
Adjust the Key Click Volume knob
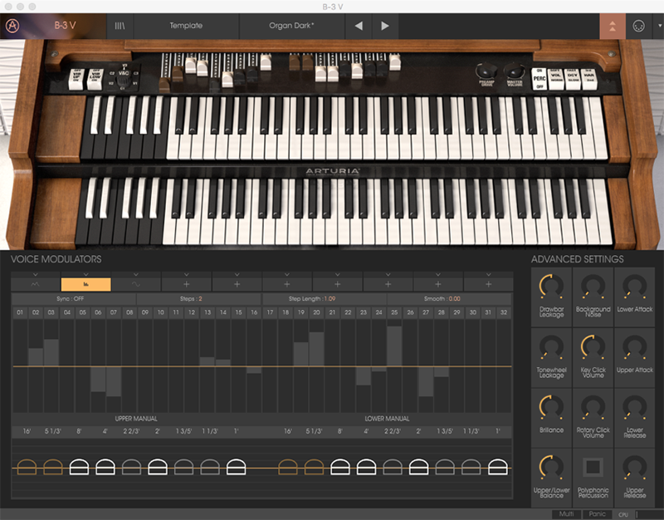[x=593, y=347]
